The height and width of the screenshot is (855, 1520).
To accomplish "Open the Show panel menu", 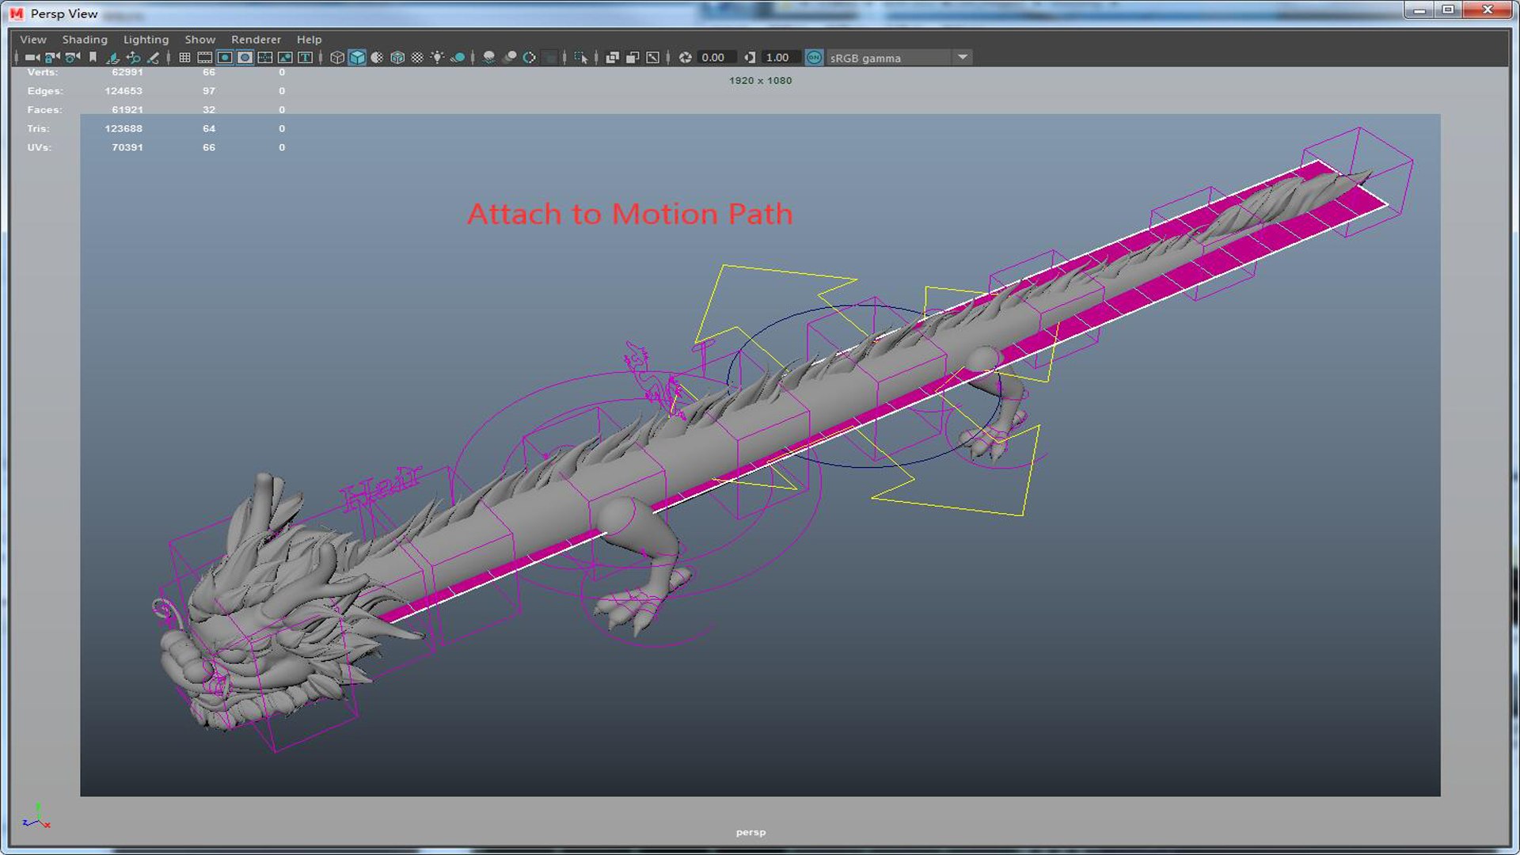I will click(199, 40).
